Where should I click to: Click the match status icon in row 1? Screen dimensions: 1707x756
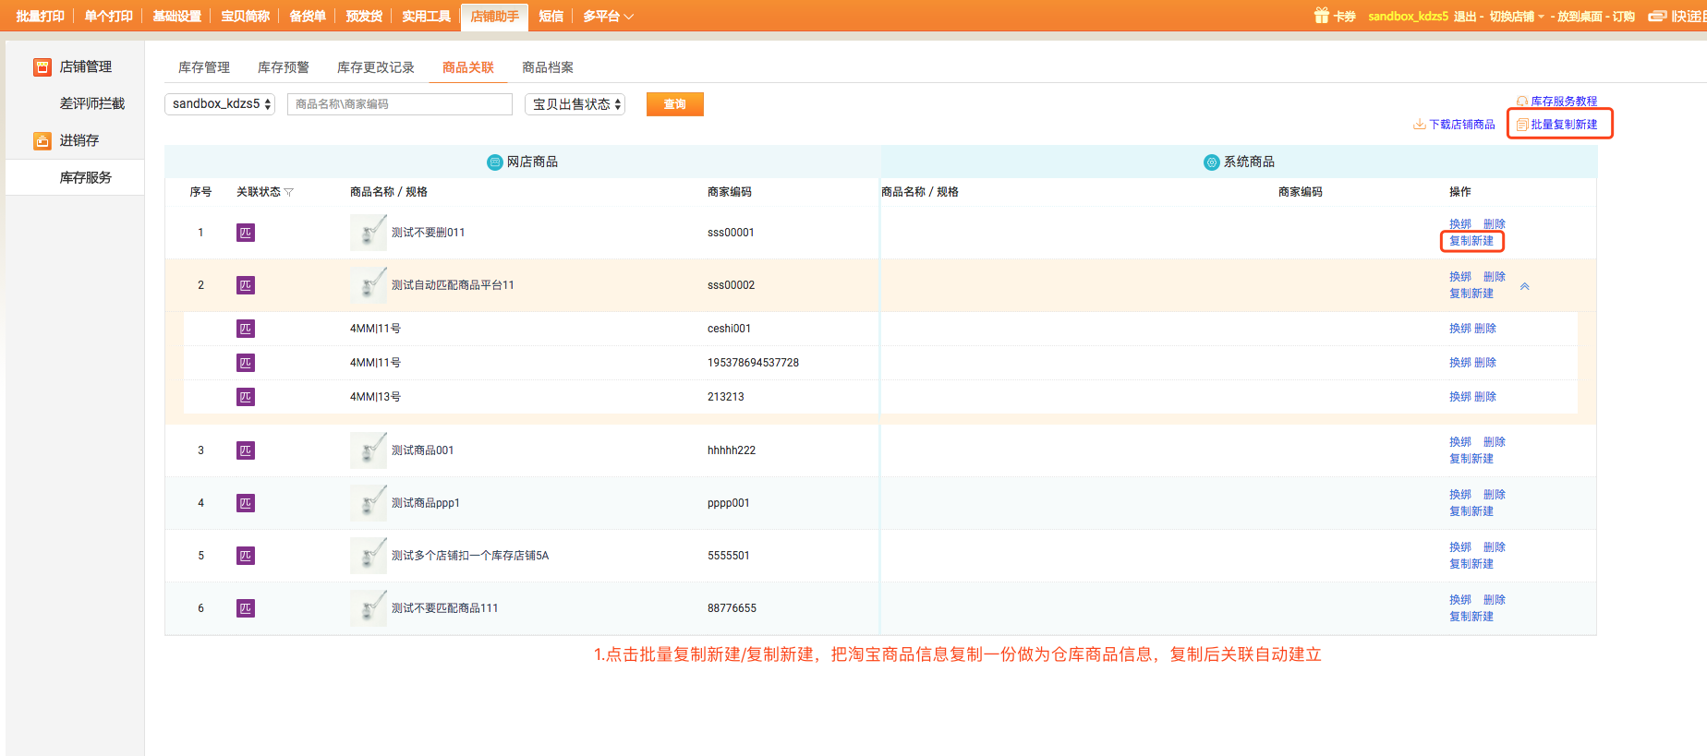[x=245, y=233]
